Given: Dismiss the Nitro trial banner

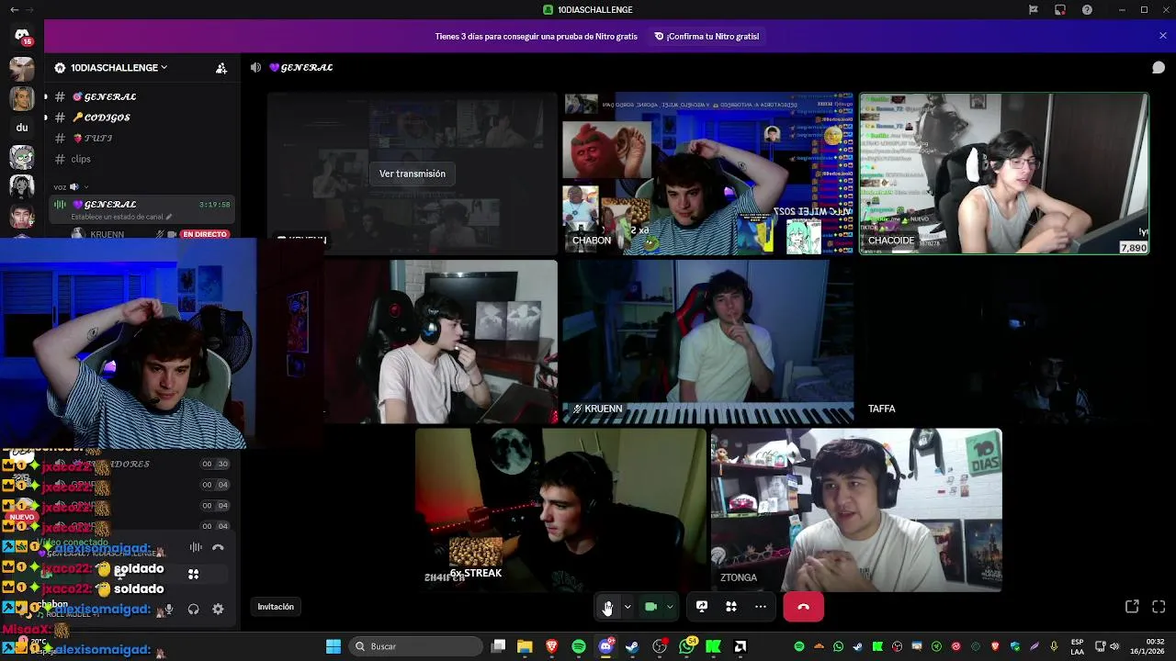Looking at the screenshot, I should click(1162, 36).
